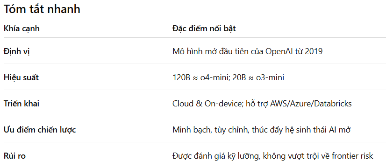This screenshot has height=168, width=386.
Task: Click the "120B ≈ o4-mini" text
Action: (201, 78)
